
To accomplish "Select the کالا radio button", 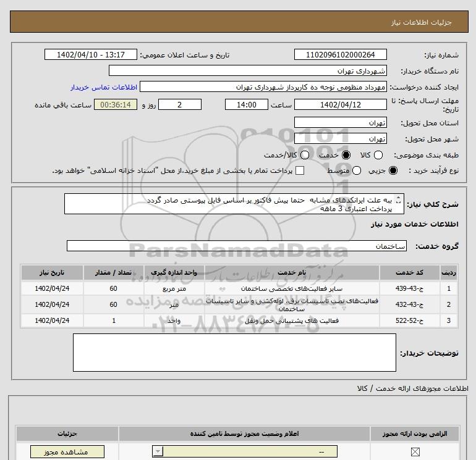I will point(378,155).
